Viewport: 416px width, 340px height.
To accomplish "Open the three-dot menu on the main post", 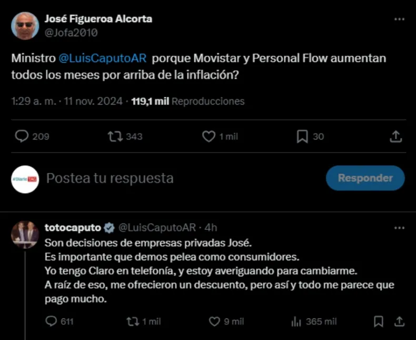I will click(x=399, y=19).
